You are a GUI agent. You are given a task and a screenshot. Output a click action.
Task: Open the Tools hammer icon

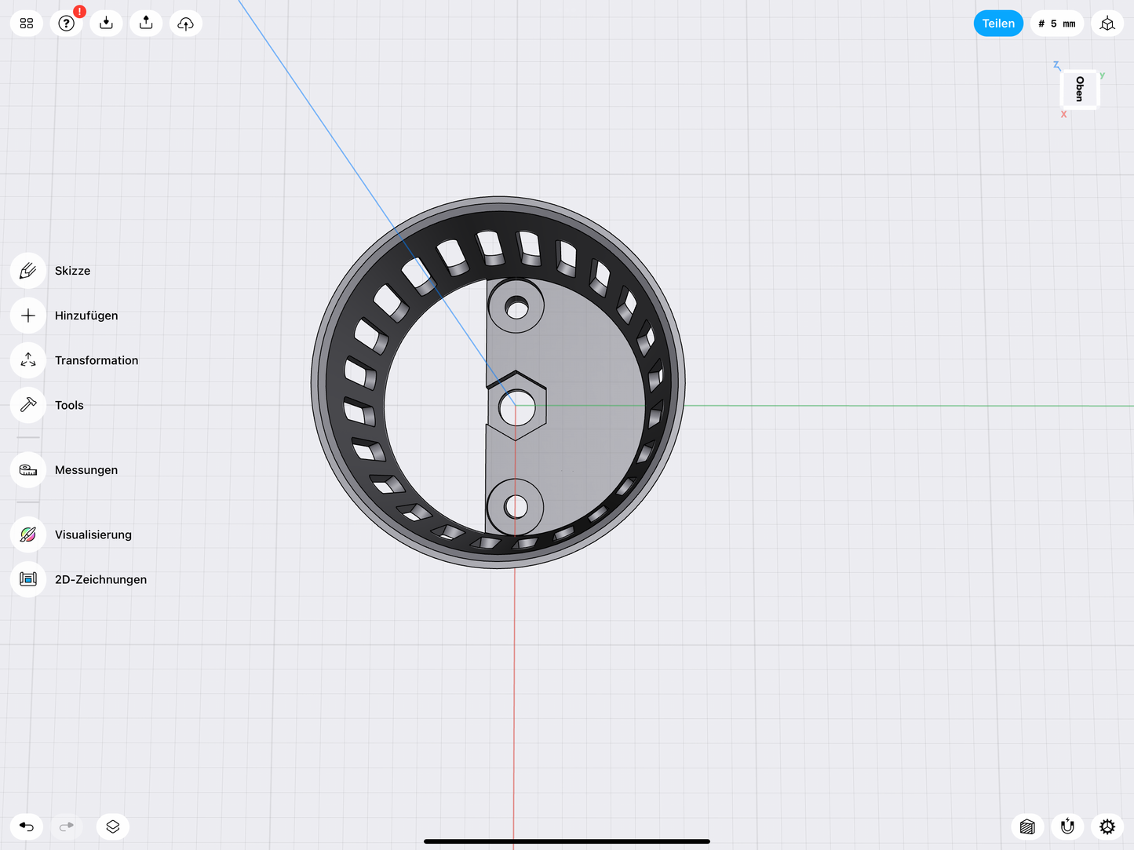coord(28,405)
